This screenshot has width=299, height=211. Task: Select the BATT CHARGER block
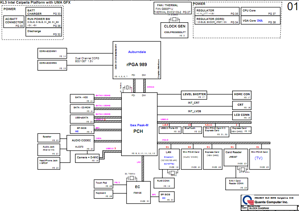point(44,12)
